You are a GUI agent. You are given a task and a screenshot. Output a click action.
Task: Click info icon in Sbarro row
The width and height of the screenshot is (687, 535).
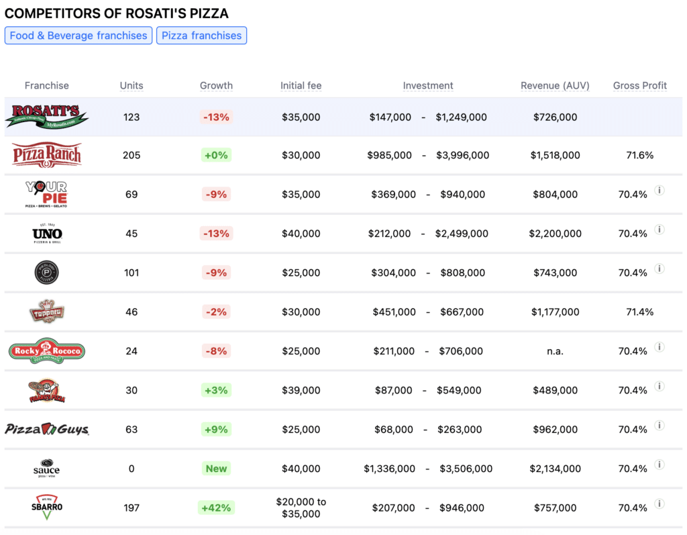coord(659,503)
